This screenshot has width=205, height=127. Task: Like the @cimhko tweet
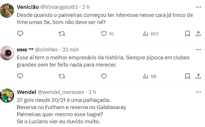click(104, 76)
